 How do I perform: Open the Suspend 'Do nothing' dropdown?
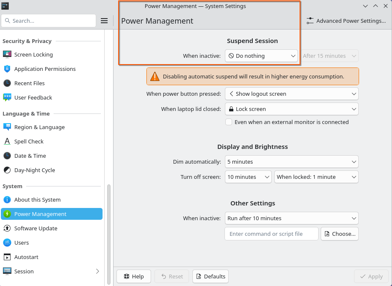click(x=261, y=56)
